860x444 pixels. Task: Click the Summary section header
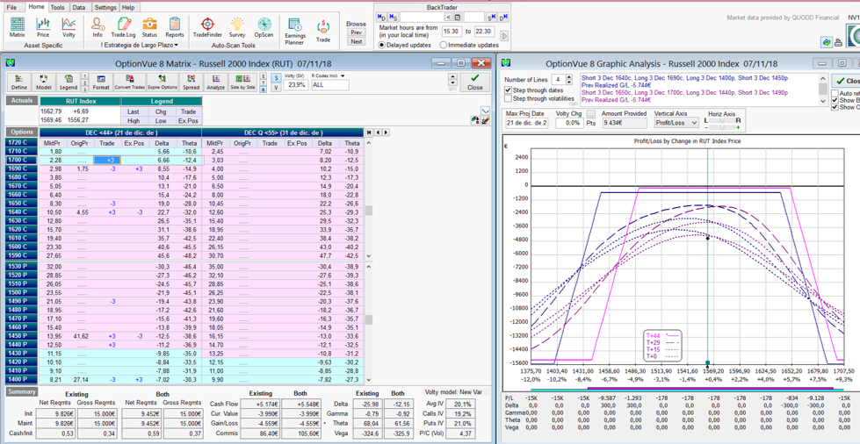(x=21, y=392)
